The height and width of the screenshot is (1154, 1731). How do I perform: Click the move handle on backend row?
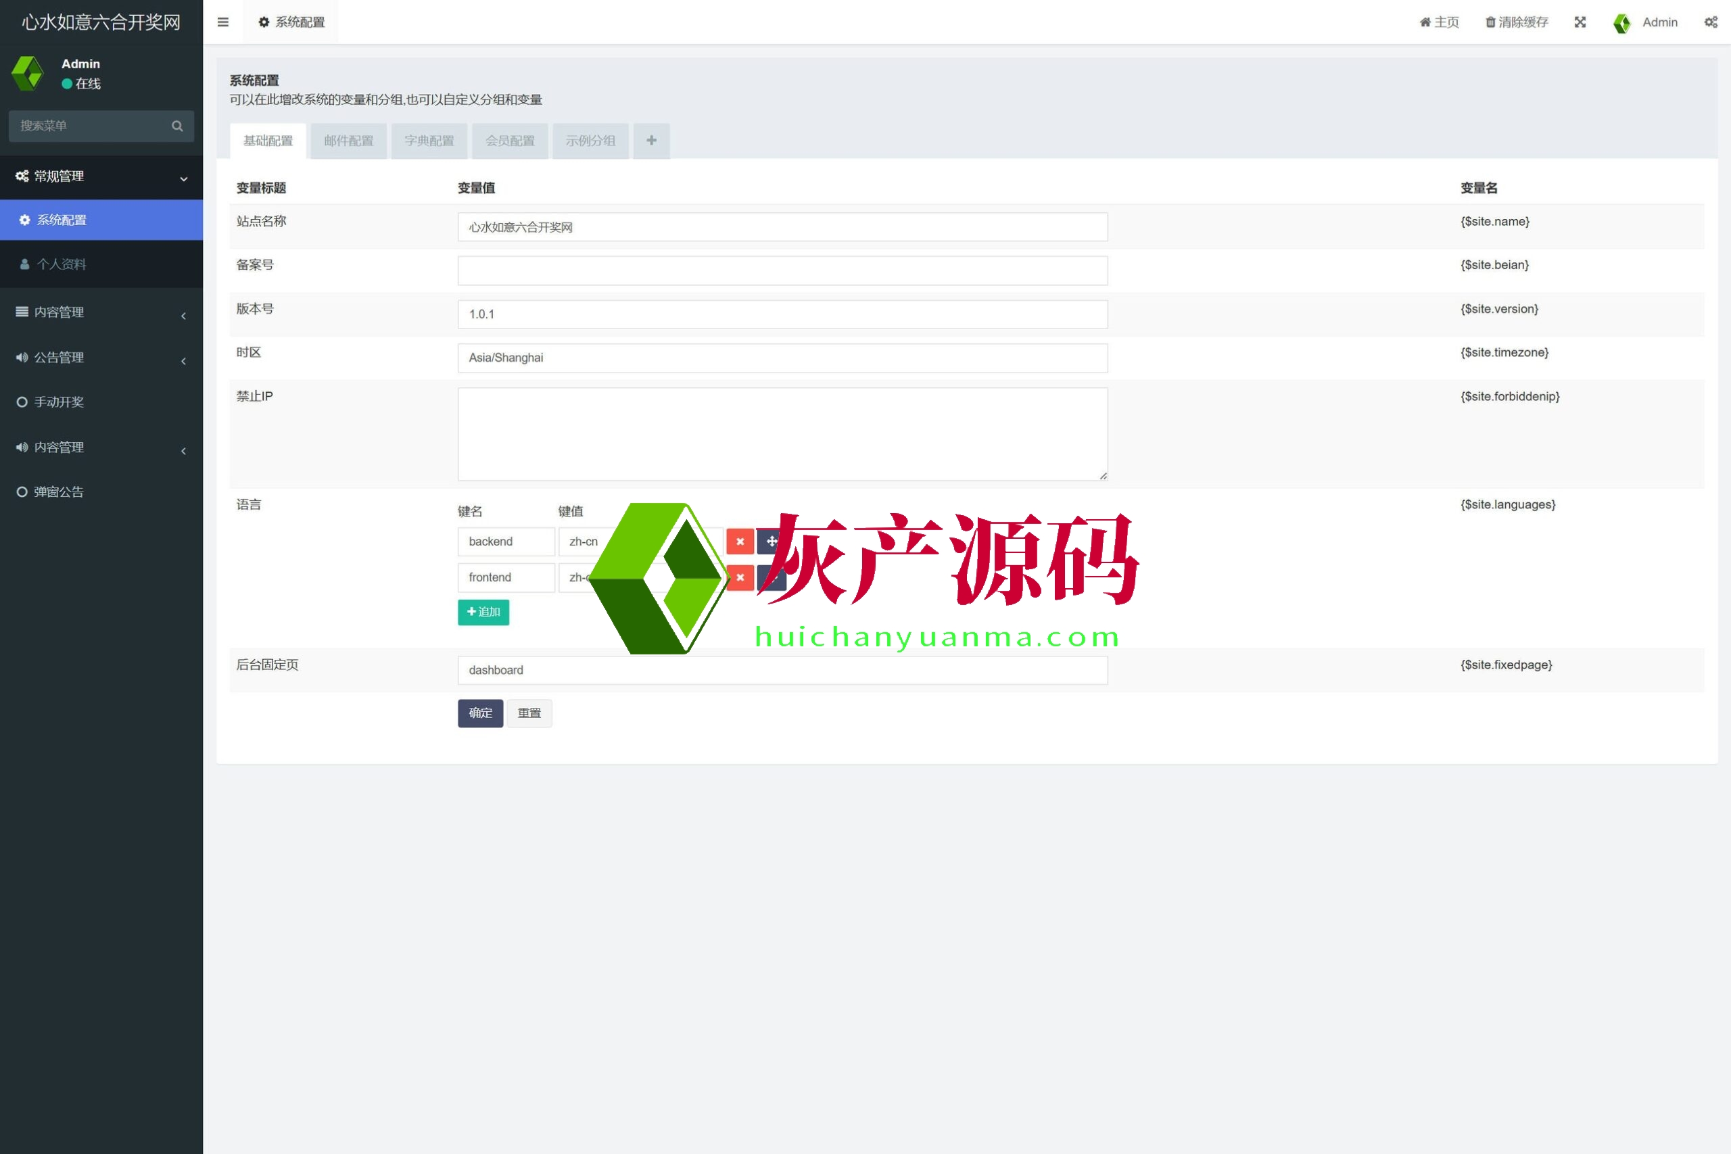pyautogui.click(x=771, y=542)
